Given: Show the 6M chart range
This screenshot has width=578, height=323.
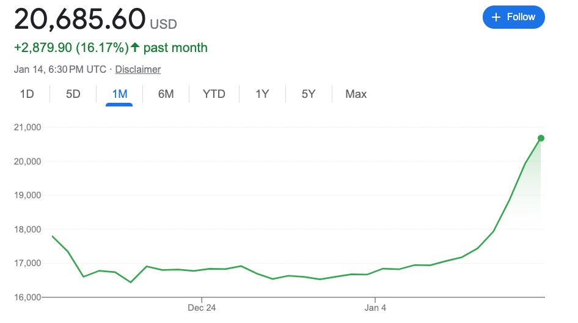Looking at the screenshot, I should coord(166,94).
